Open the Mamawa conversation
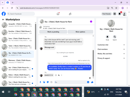This screenshot has height=97, width=130. [x=17, y=61]
